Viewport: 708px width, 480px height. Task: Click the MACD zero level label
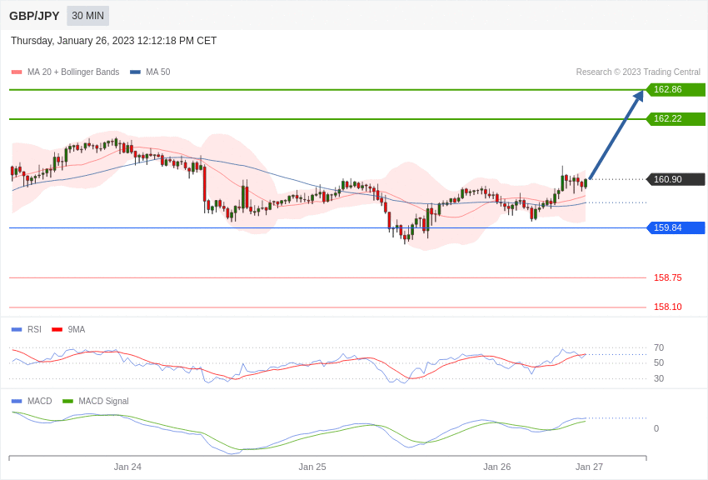pyautogui.click(x=656, y=428)
